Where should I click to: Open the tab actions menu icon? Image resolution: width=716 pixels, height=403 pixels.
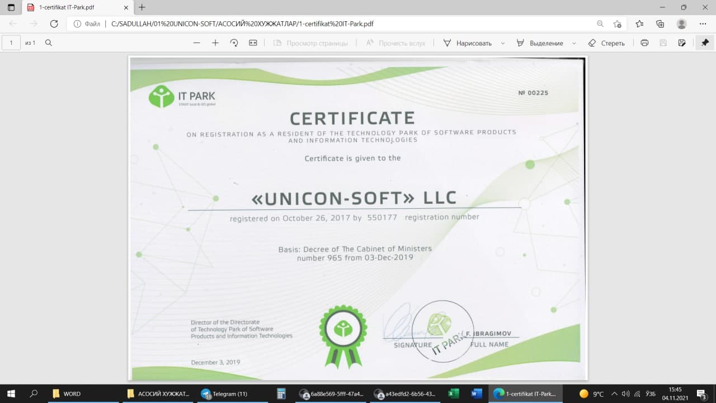click(11, 8)
